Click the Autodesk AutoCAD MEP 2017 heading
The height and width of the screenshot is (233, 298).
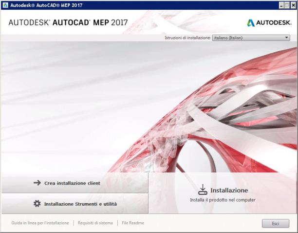coord(68,22)
